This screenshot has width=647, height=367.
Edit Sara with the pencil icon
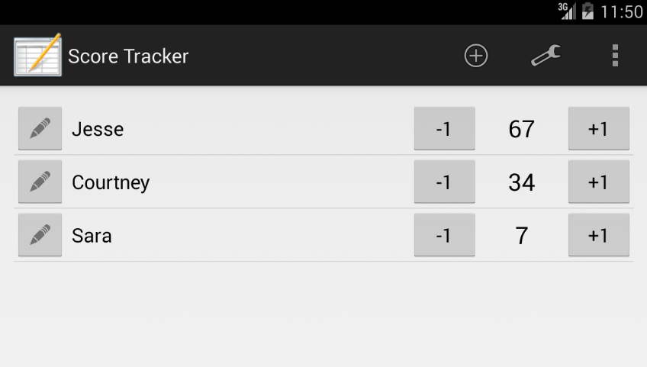click(x=40, y=235)
